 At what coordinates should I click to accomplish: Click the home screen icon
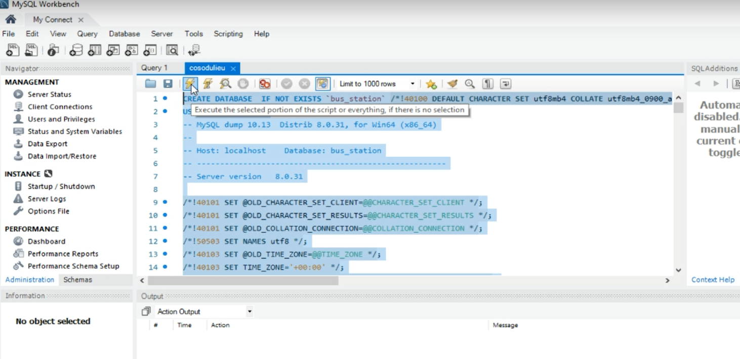pos(10,19)
